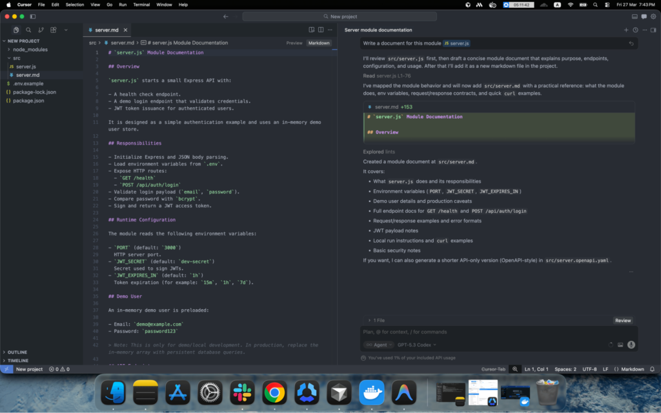Select the server.md editor tab
The width and height of the screenshot is (661, 413).
105,29
